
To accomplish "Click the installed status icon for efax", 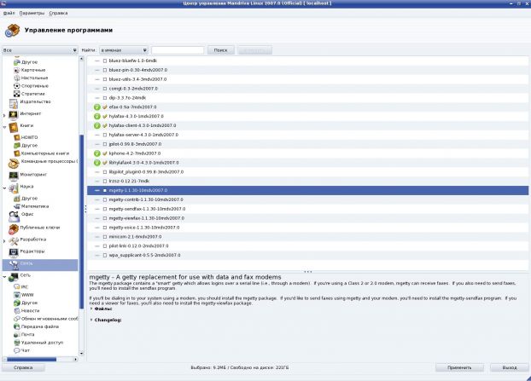I will [x=97, y=107].
